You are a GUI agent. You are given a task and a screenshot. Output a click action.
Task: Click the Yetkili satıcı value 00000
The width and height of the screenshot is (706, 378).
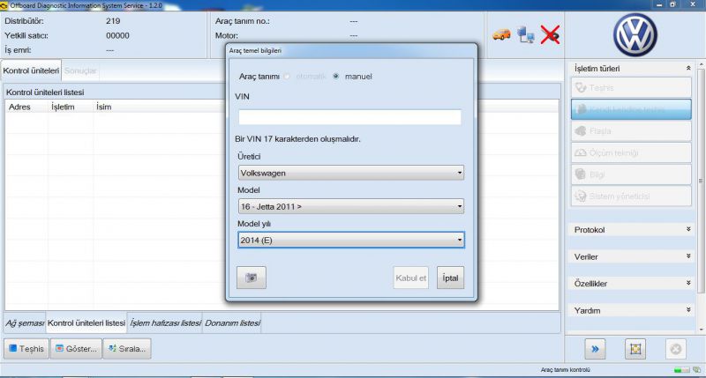117,35
